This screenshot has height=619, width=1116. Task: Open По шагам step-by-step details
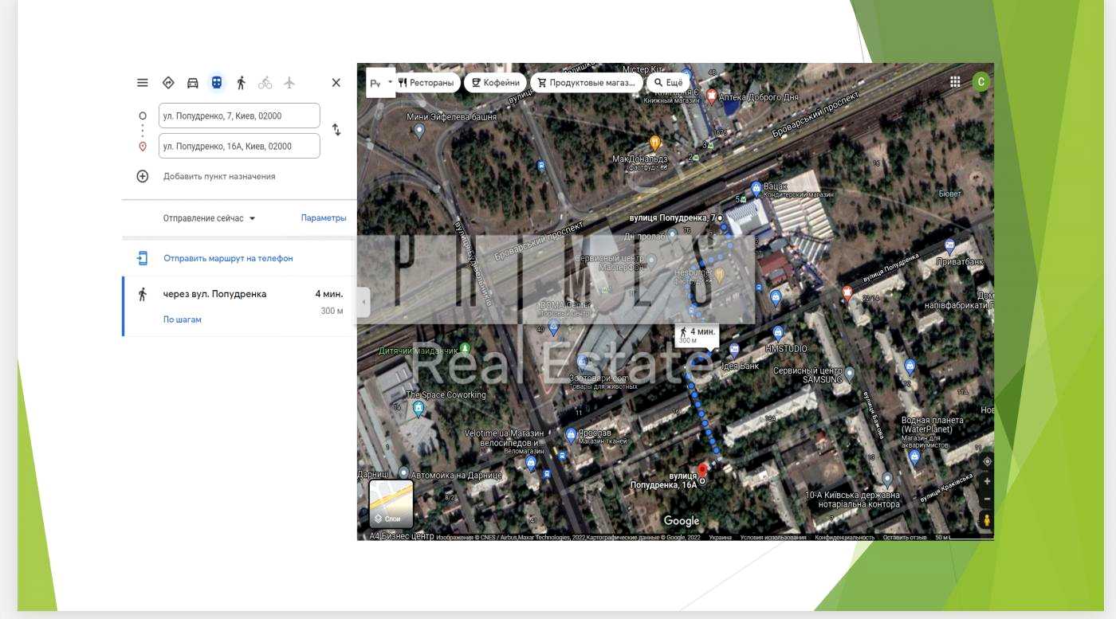pyautogui.click(x=183, y=319)
